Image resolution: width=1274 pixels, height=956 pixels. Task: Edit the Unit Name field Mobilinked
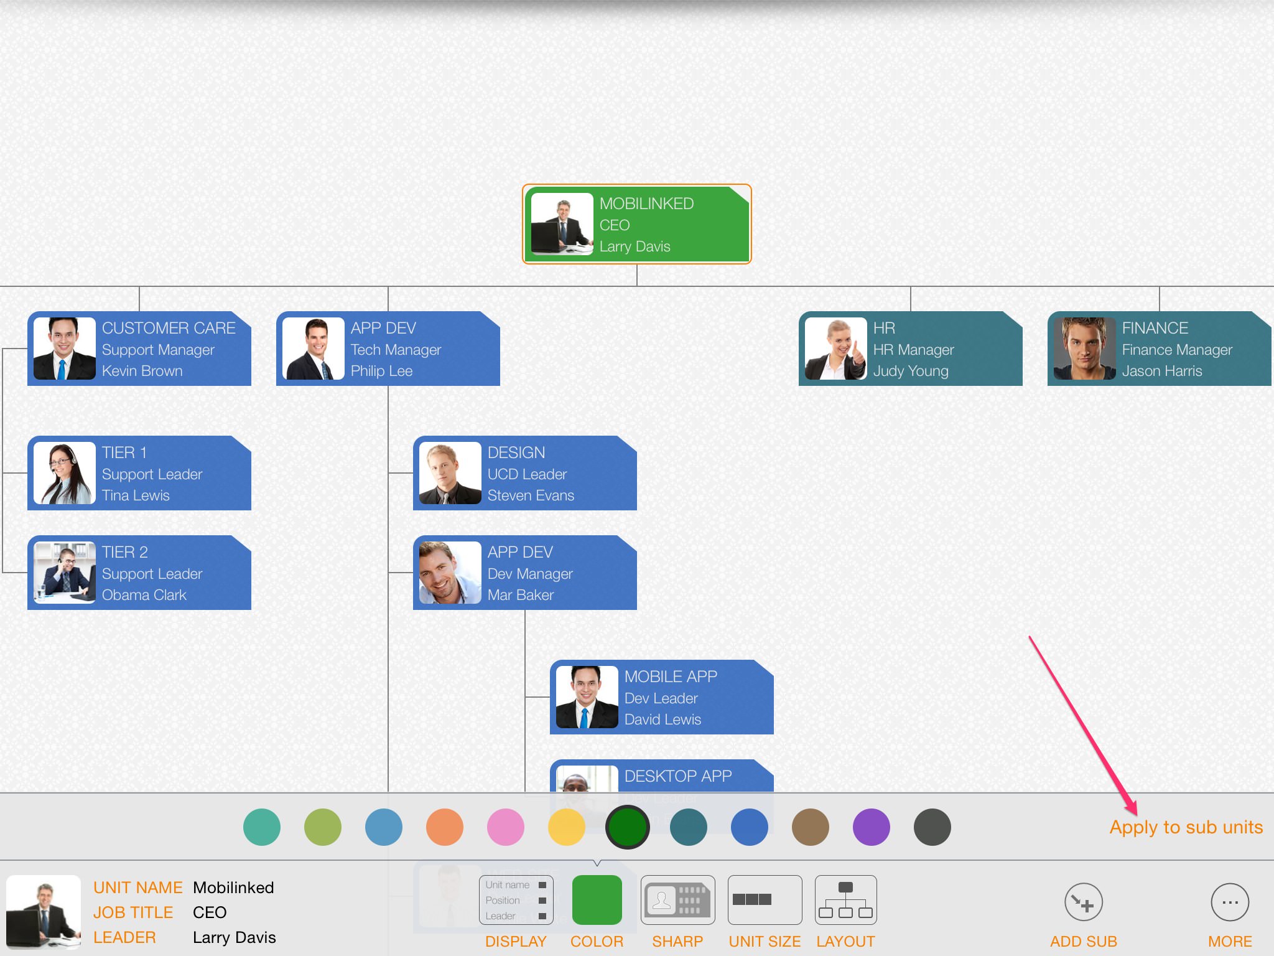point(233,888)
